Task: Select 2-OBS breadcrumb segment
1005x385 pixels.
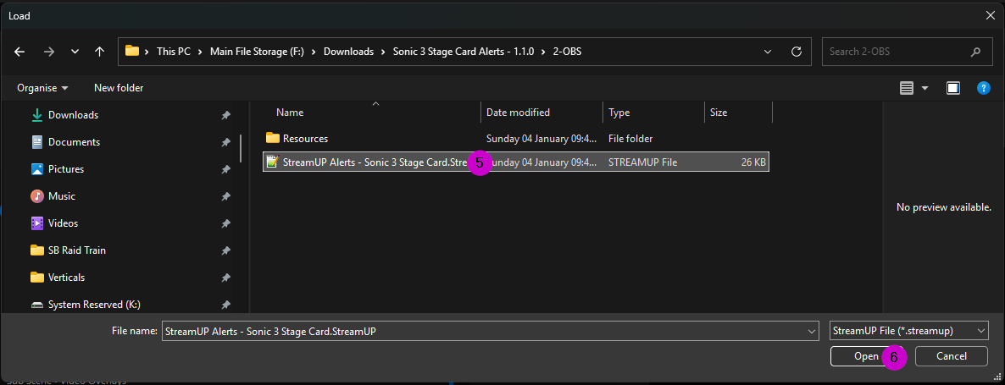Action: [x=567, y=52]
